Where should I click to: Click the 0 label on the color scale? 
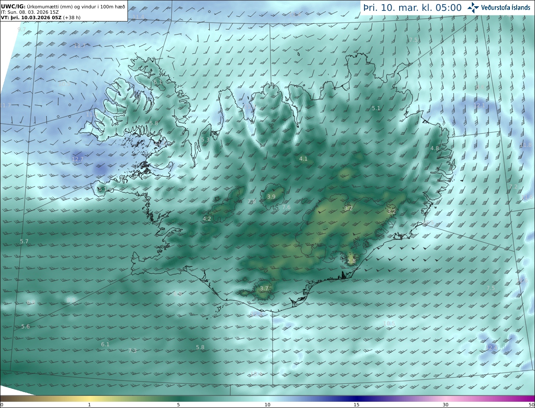(x=2, y=405)
